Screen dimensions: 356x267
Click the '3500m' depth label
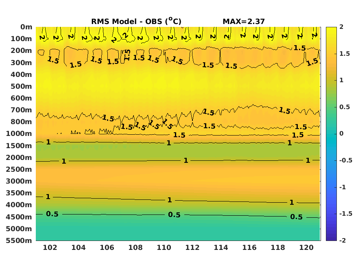coord(19,193)
